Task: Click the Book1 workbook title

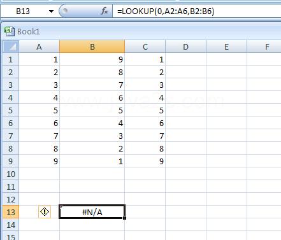Action: pos(29,32)
